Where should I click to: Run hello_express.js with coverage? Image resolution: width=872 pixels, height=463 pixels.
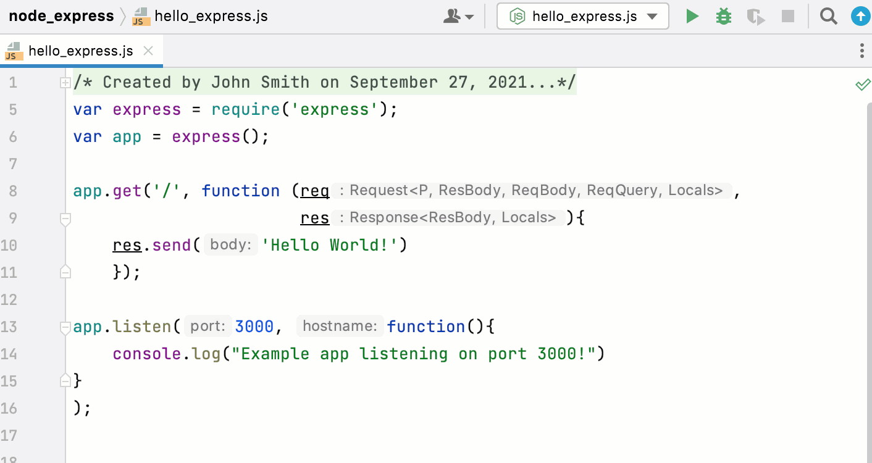coord(755,16)
